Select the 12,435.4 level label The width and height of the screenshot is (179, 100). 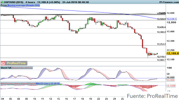pos(161,27)
